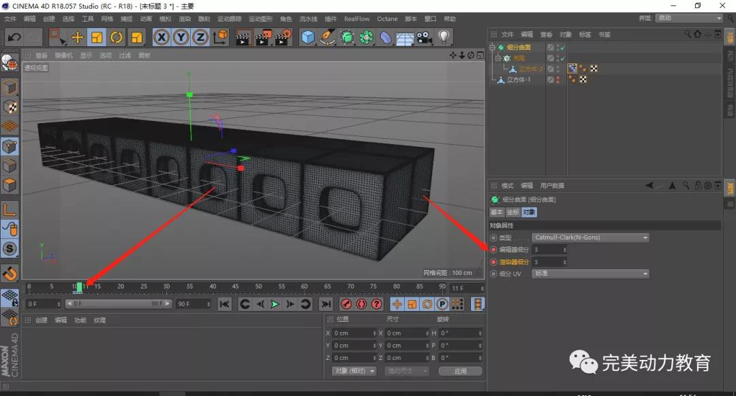736x396 pixels.
Task: Open the 渲染 menu in menu bar
Action: tap(184, 19)
